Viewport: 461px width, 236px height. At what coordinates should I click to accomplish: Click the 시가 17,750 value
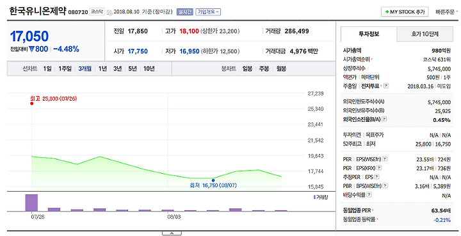(138, 51)
